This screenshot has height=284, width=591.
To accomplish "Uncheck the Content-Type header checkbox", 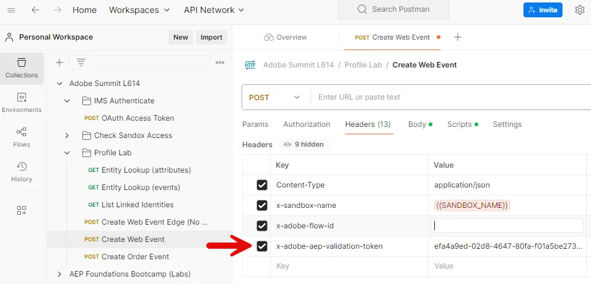I will click(x=262, y=185).
